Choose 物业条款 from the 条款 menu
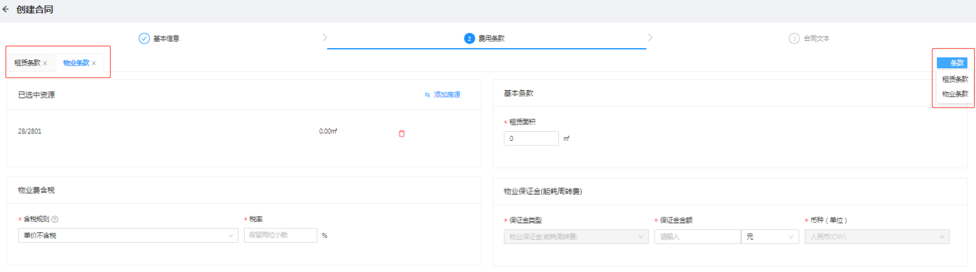The image size is (976, 272). (x=955, y=93)
